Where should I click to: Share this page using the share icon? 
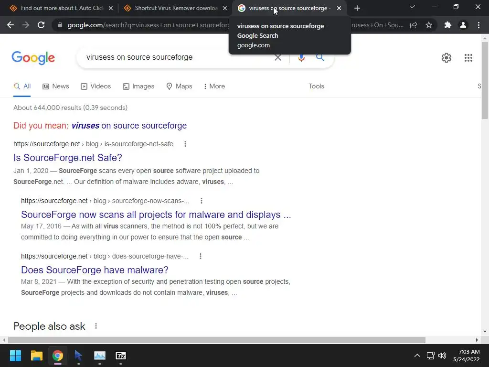[414, 25]
